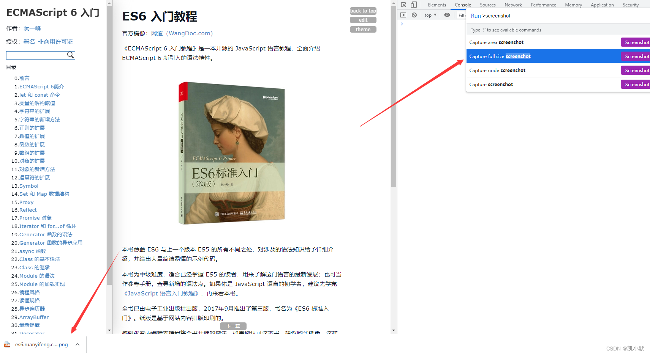The image size is (650, 355).
Task: Select Capture screenshot command
Action: [x=558, y=85]
